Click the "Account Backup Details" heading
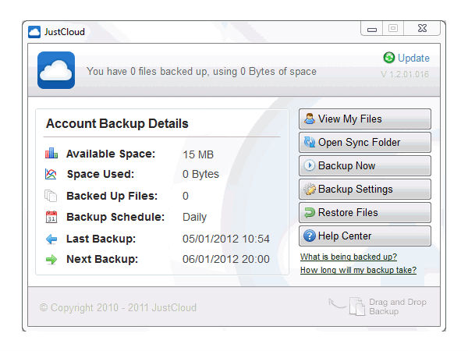Image resolution: width=468 pixels, height=351 pixels. pyautogui.click(x=117, y=123)
